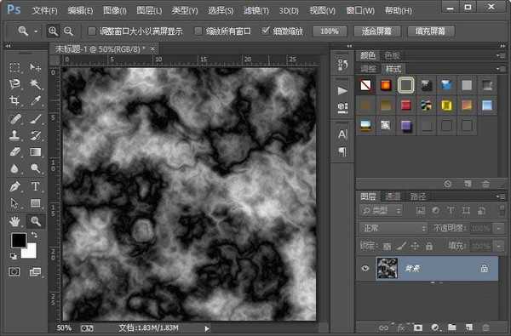Select the Eraser tool
The width and height of the screenshot is (511, 336).
[x=14, y=151]
